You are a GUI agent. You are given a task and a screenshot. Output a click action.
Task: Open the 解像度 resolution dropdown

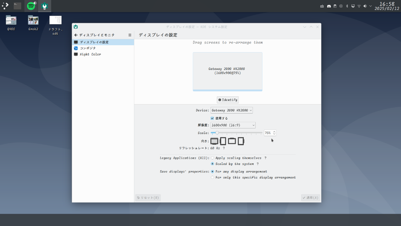[233, 125]
